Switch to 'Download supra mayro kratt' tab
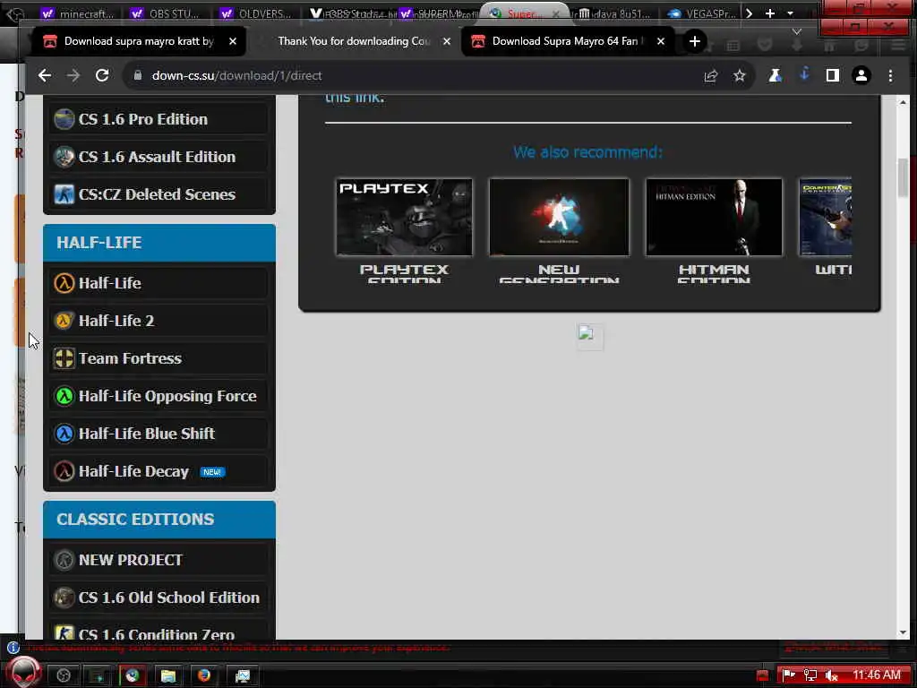917x688 pixels. tap(139, 41)
